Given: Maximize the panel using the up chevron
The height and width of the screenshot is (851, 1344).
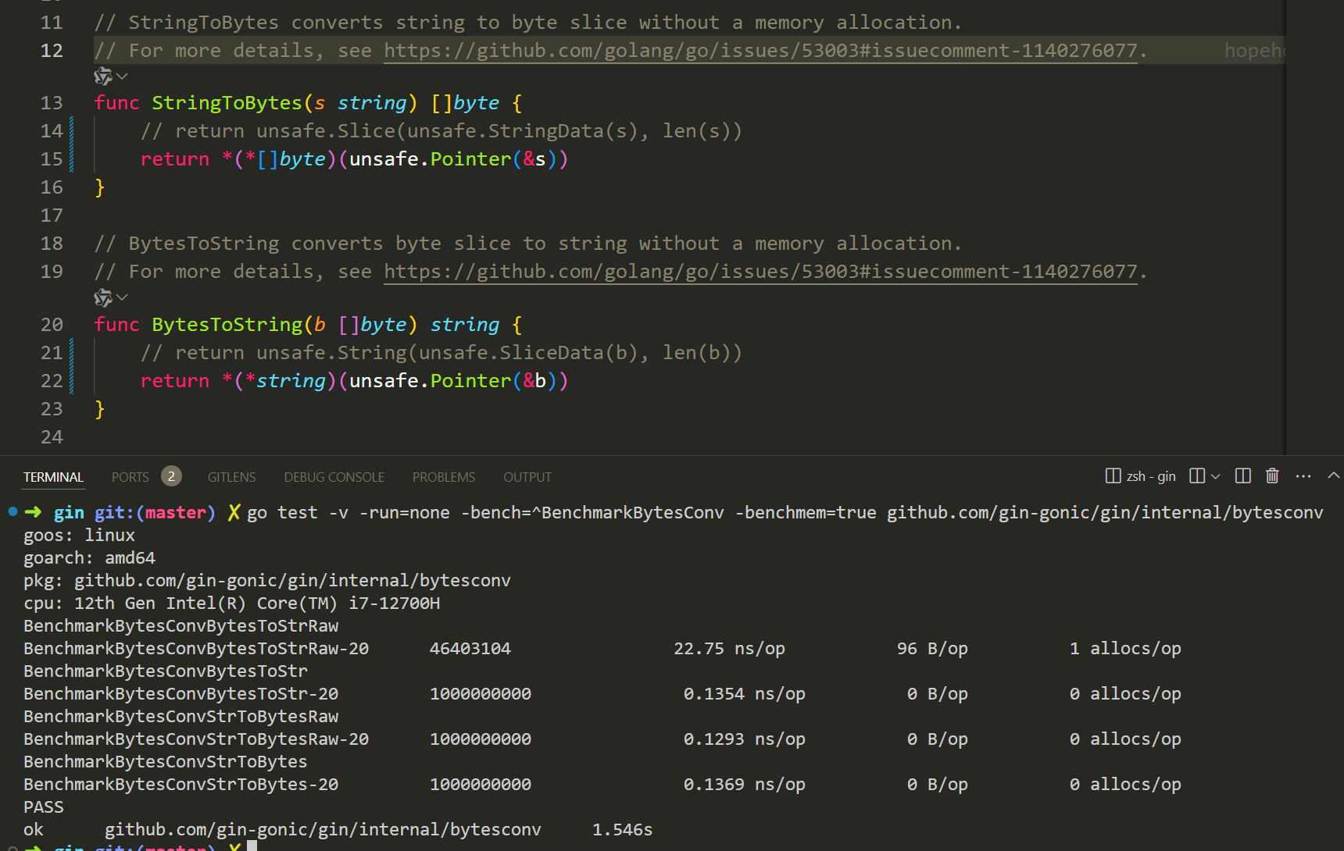Looking at the screenshot, I should 1334,475.
